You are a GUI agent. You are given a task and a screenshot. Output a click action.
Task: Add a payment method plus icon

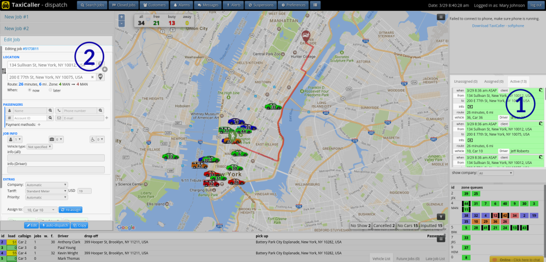(39, 124)
